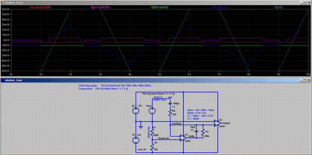Click the 0s label on time axis
Image resolution: width=312 pixels, height=155 pixels.
pos(11,74)
